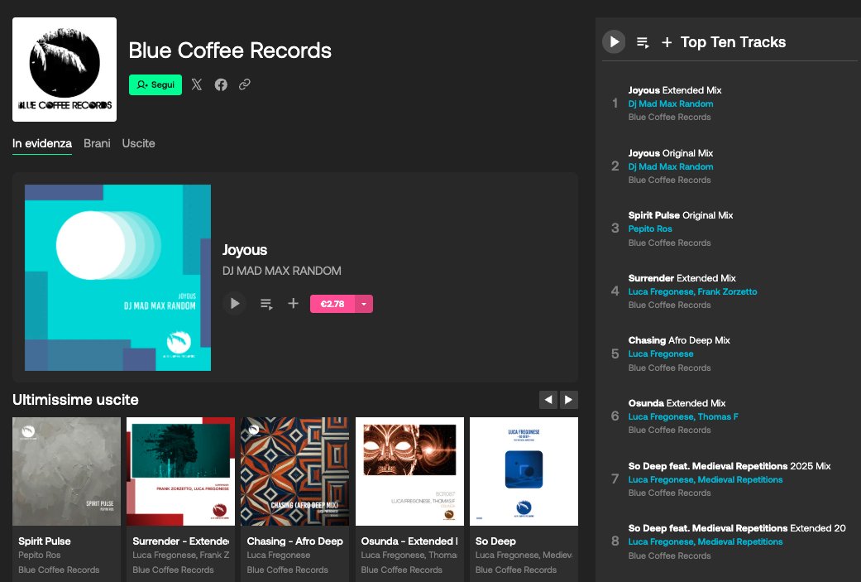Open the Chasing - Afro Deep release title
This screenshot has height=582, width=861.
tap(295, 541)
